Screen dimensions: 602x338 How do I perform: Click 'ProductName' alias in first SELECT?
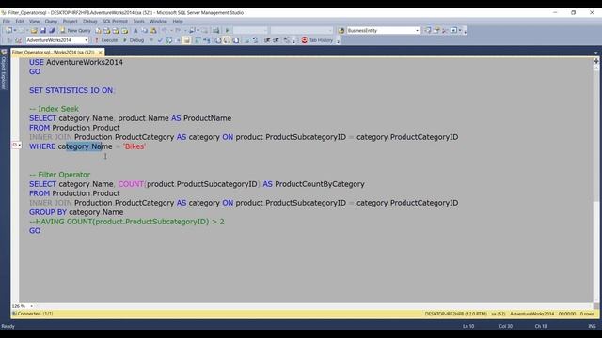point(207,118)
